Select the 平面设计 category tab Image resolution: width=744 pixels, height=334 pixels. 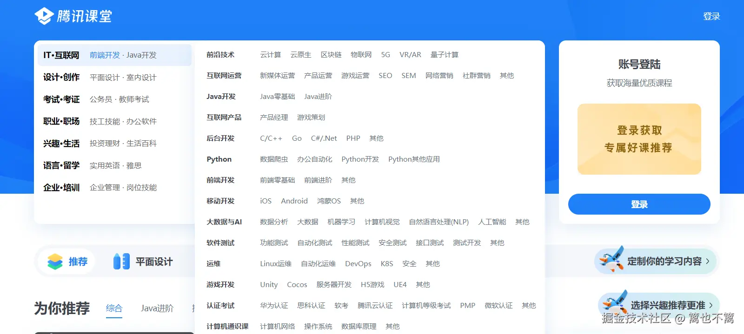[x=143, y=262]
